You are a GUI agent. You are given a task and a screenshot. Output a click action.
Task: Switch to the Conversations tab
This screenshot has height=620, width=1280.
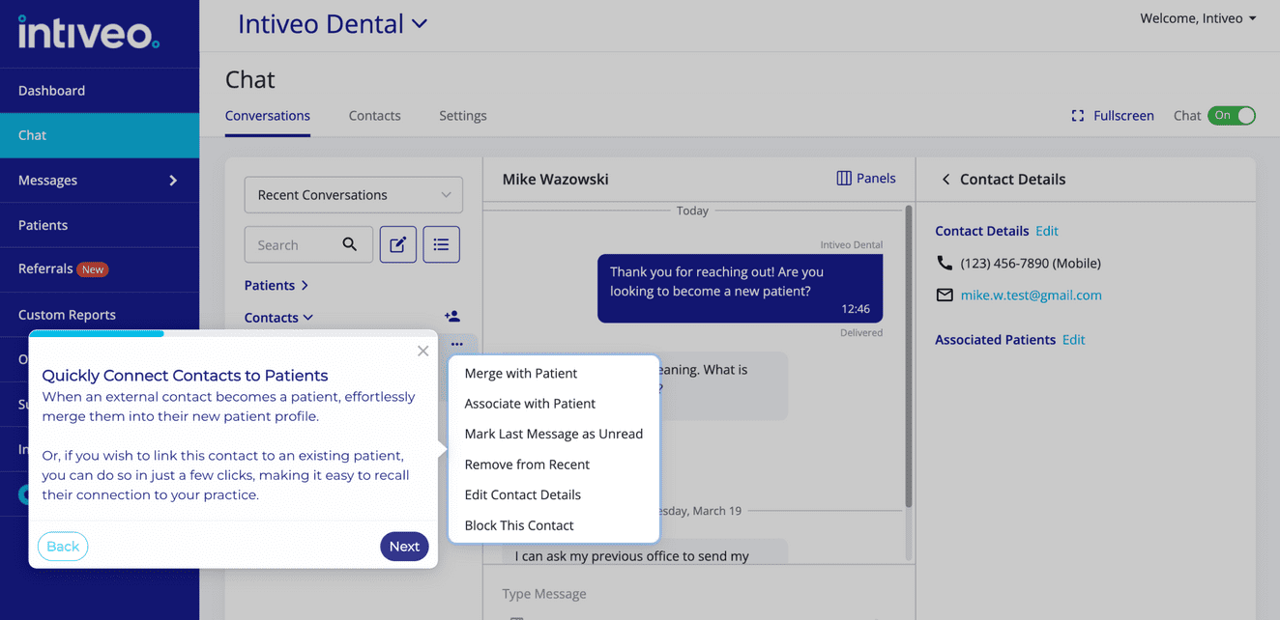tap(268, 116)
